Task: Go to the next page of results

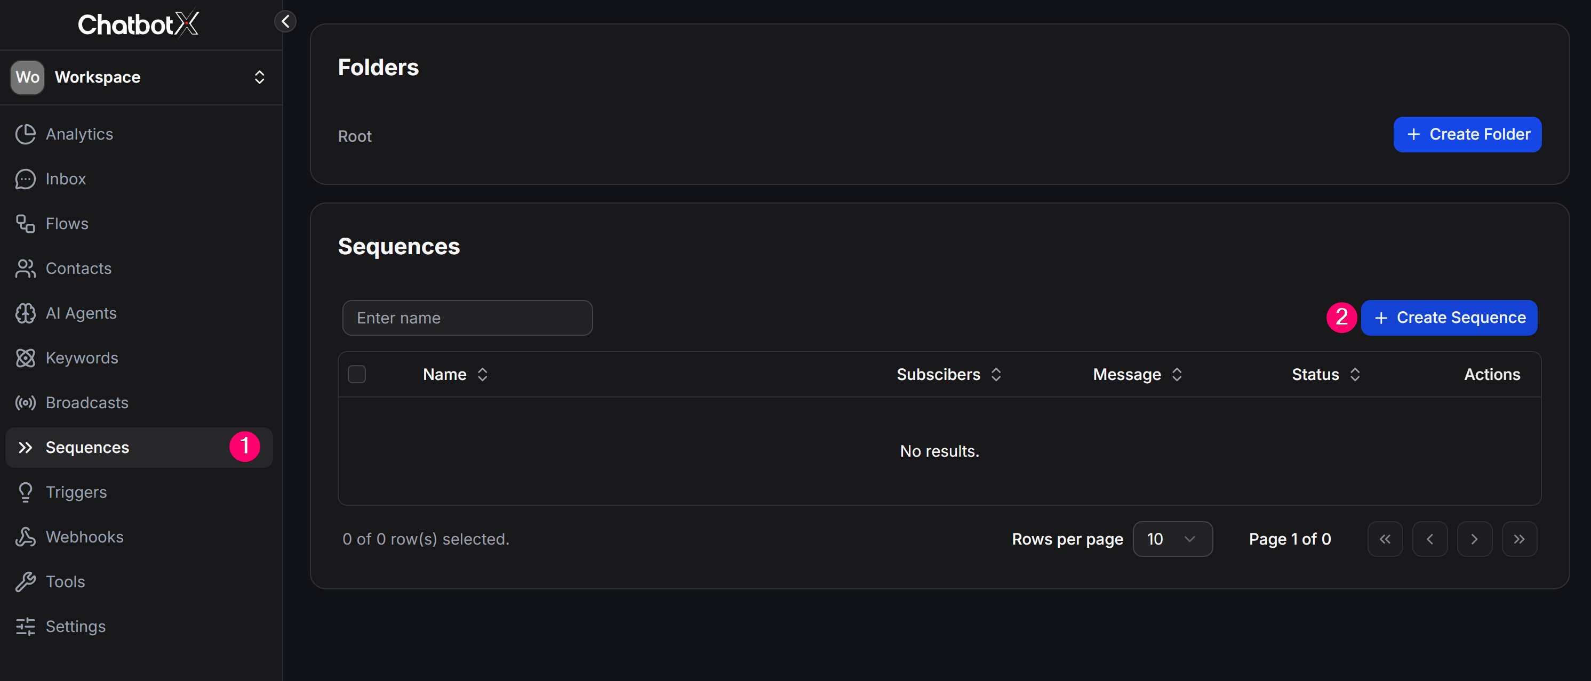Action: point(1475,539)
